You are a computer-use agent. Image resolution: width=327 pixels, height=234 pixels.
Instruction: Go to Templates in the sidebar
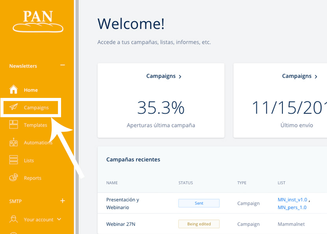point(35,125)
